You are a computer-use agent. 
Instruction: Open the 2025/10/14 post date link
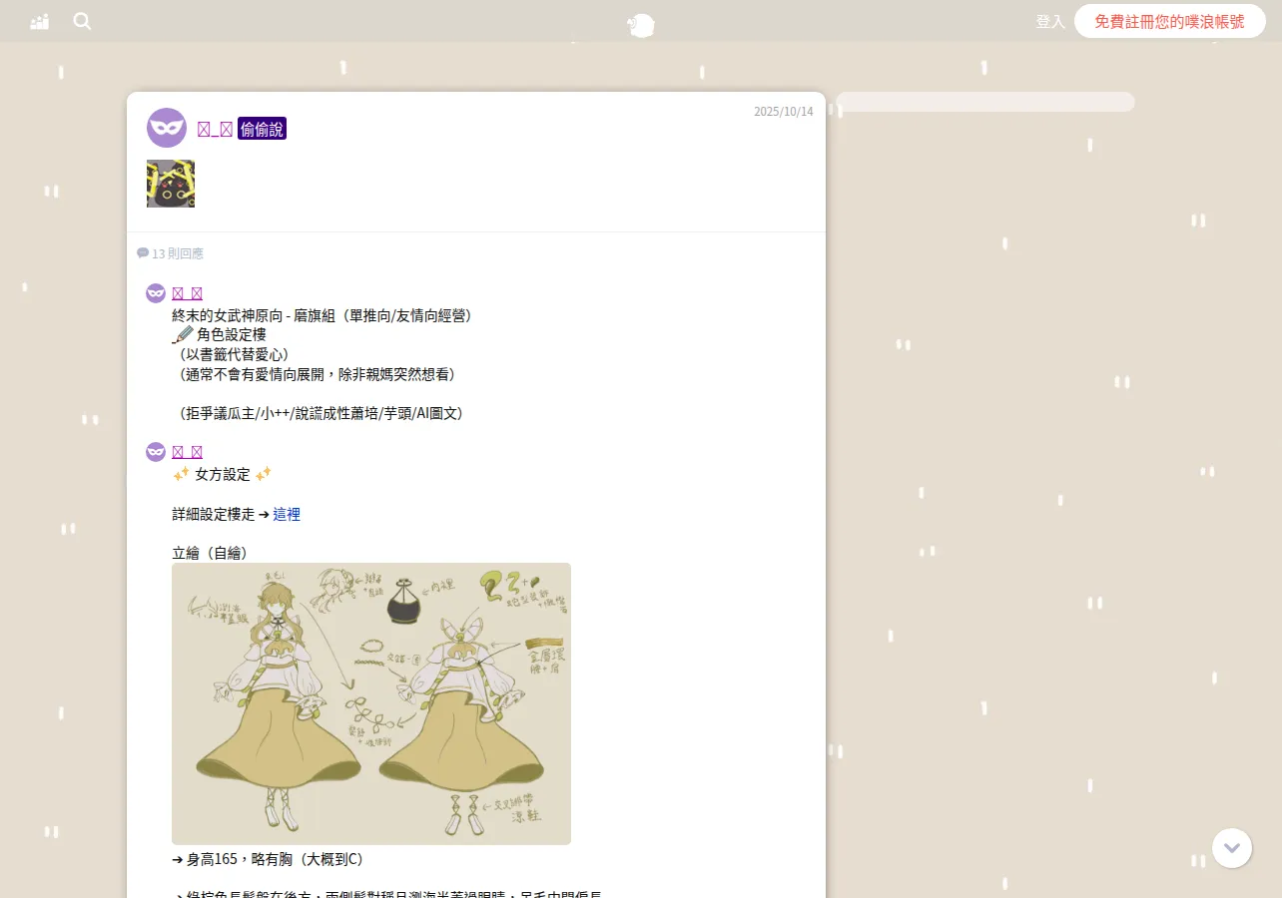tap(784, 112)
